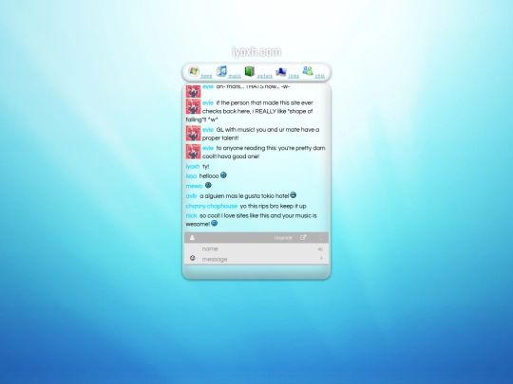
Task: Click the "so cool! I love sites" message
Action: (251, 220)
